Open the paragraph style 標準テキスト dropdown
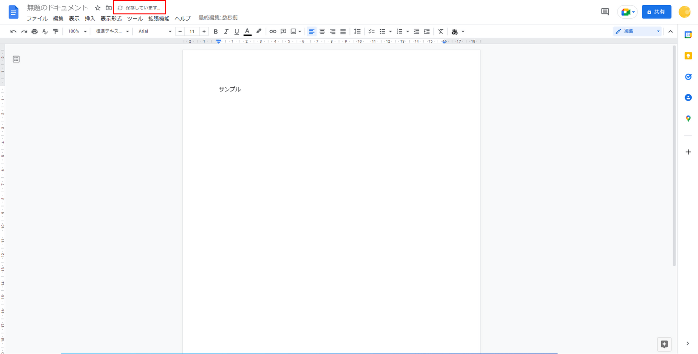 (113, 32)
